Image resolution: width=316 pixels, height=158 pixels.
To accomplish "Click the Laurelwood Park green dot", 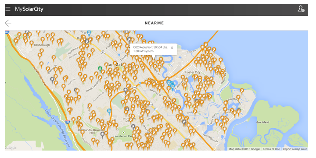I will tap(123, 133).
